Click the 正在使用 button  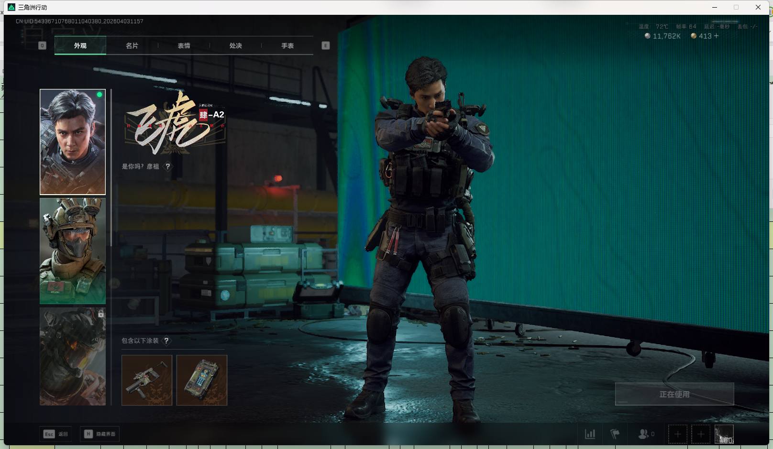pos(674,394)
